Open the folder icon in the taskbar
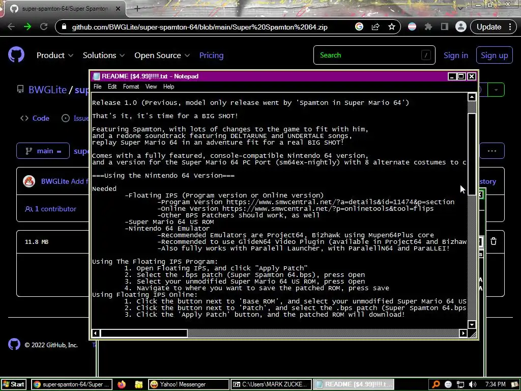521x391 pixels. [138, 384]
